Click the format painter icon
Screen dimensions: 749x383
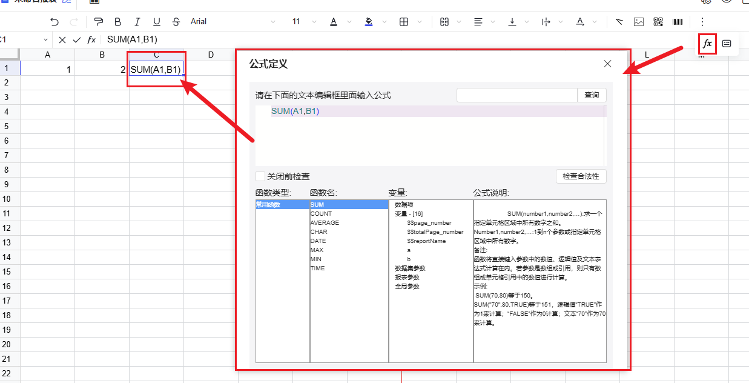[99, 22]
